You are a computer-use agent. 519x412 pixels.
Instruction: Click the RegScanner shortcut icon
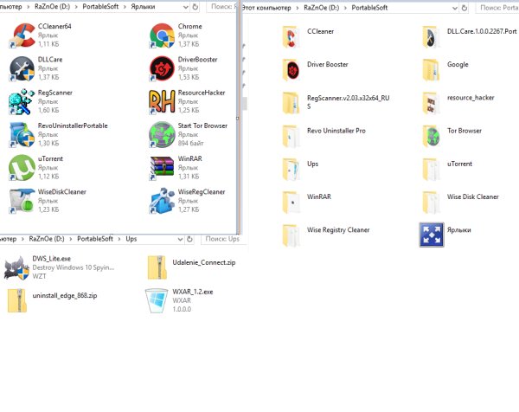[x=22, y=101]
